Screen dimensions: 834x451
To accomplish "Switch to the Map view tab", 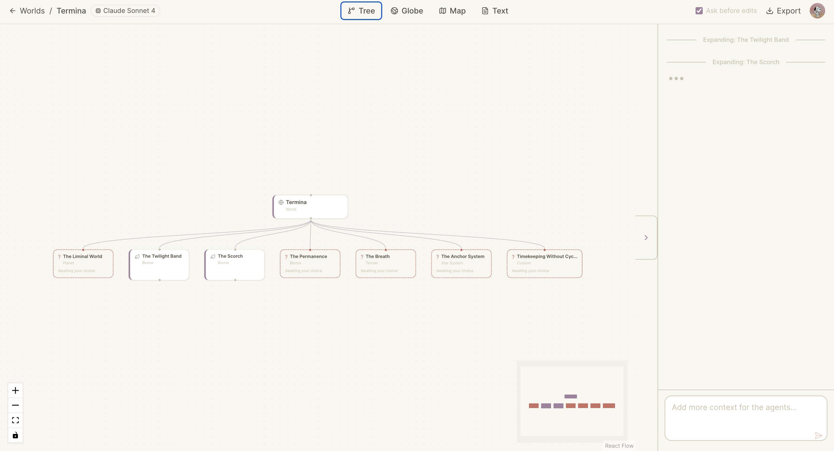I will point(452,11).
